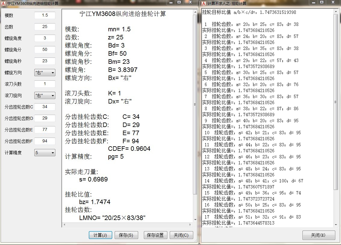The height and width of the screenshot is (245, 341).
Task: Click the left arrow of the result panel's horizontal scrollbar
Action: pos(64,225)
